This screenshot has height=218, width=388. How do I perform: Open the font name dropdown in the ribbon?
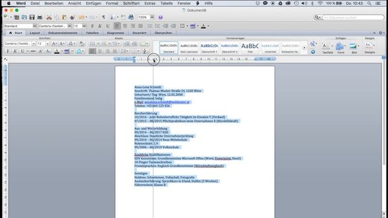(34, 44)
